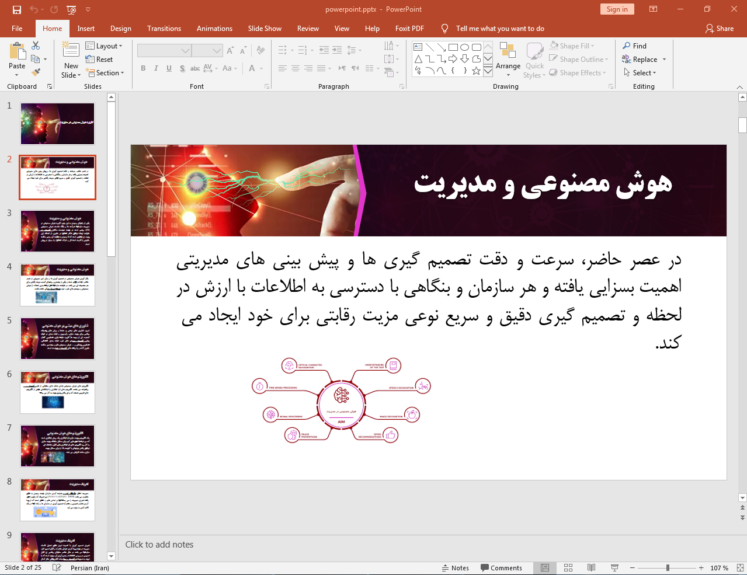
Task: Toggle Underline formatting
Action: [x=169, y=68]
